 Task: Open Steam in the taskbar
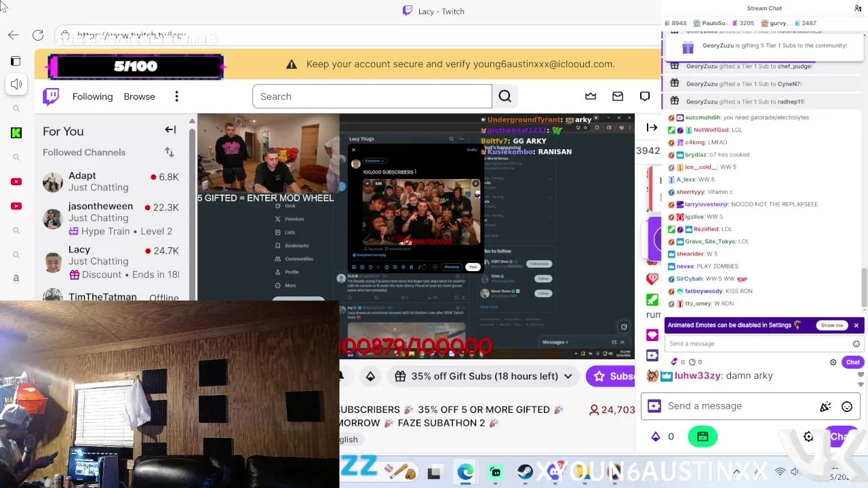click(525, 472)
